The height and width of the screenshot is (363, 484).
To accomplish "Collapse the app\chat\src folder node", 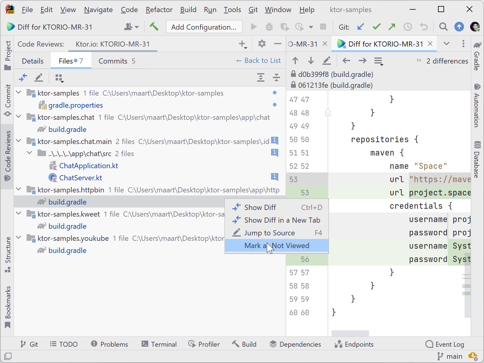I will tap(29, 153).
